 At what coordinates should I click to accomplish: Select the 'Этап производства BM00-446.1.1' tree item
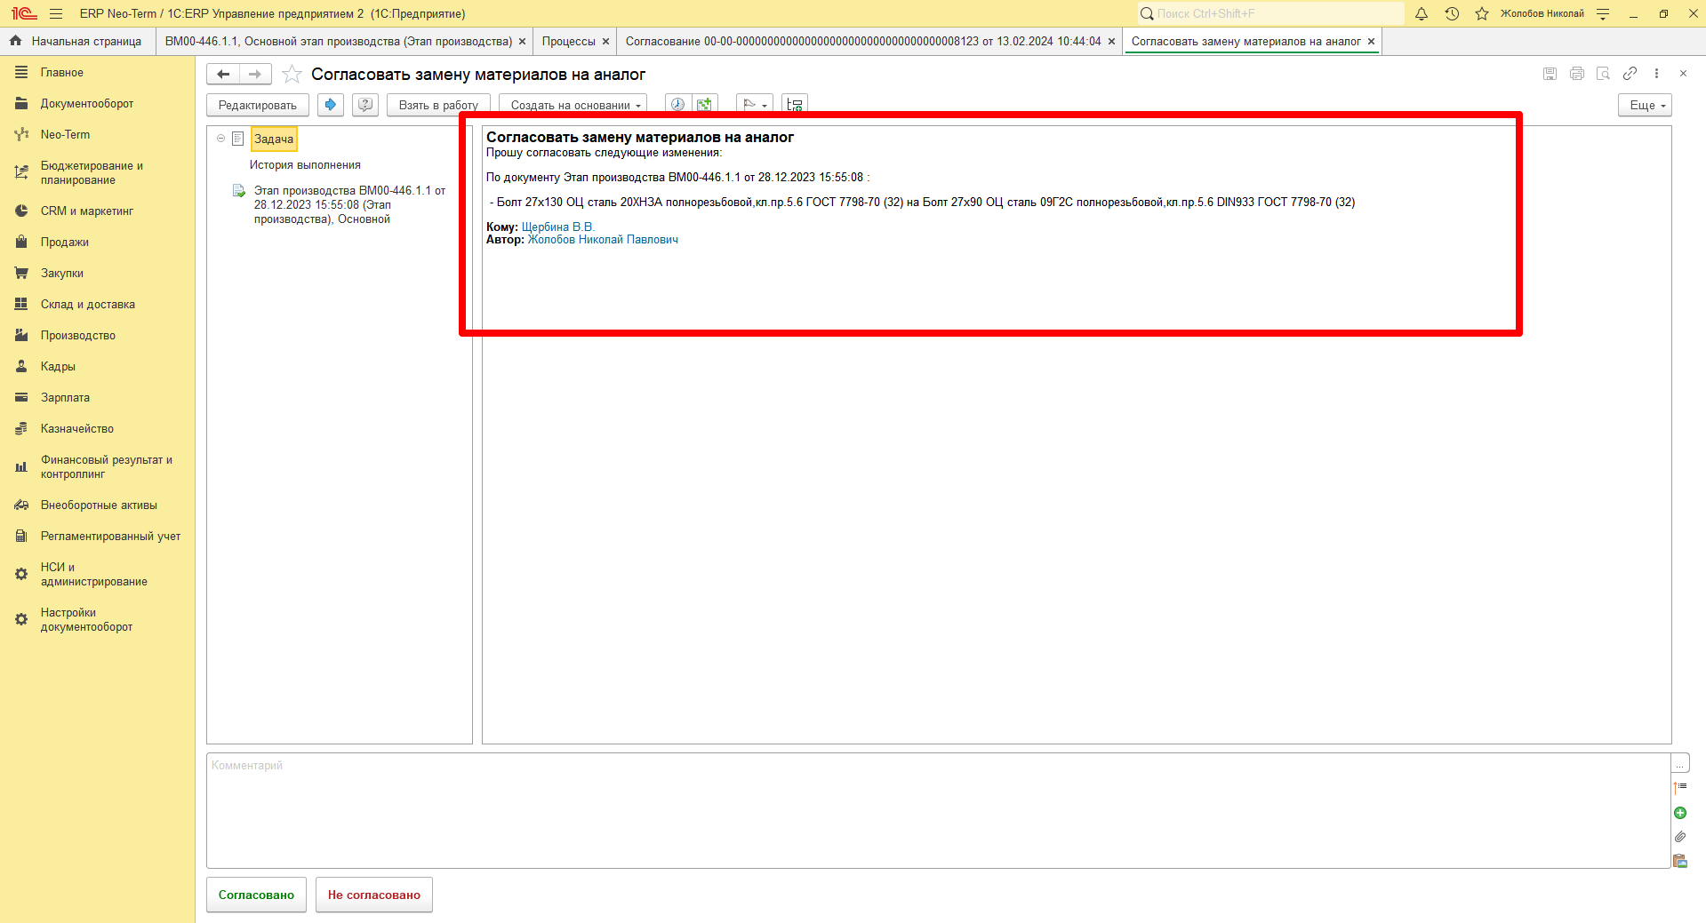349,205
